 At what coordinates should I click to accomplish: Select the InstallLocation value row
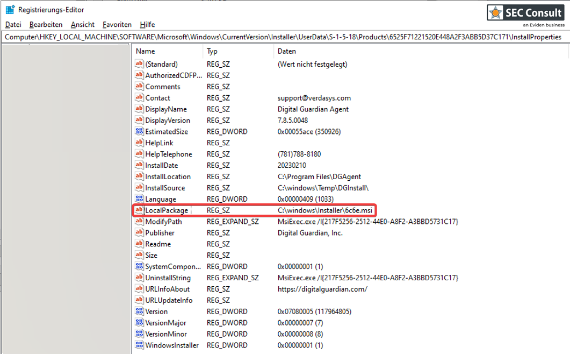pyautogui.click(x=168, y=176)
